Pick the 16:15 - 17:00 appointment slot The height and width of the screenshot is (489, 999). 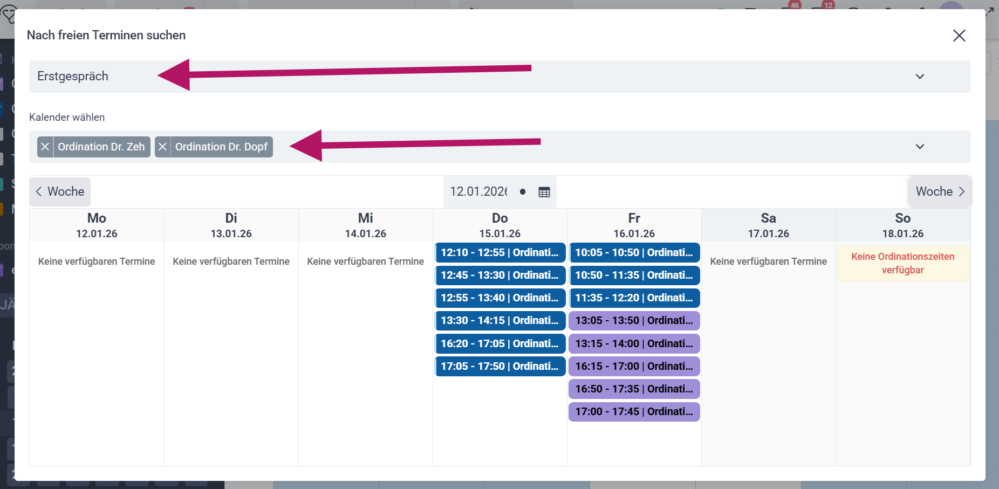pyautogui.click(x=634, y=366)
